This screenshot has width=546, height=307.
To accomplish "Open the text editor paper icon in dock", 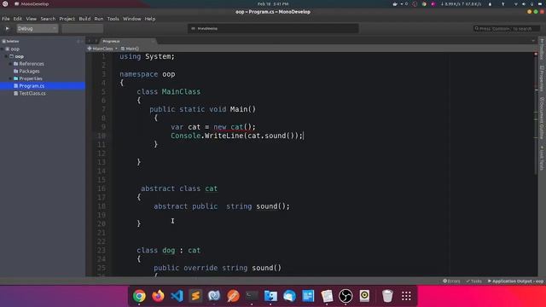I will click(x=327, y=296).
